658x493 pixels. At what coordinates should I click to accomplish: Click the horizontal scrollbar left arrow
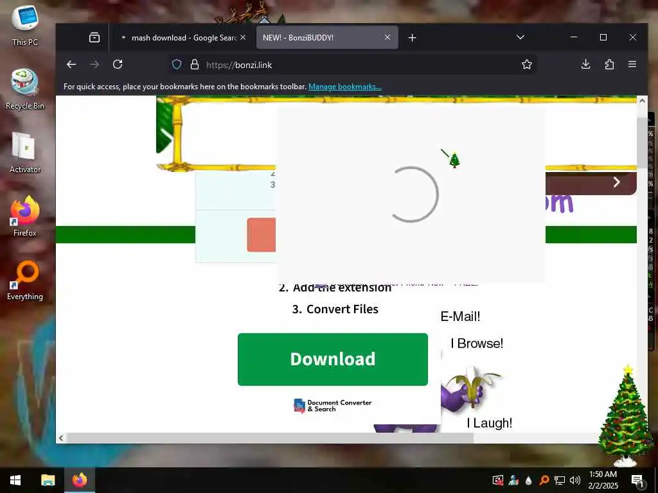pos(61,438)
